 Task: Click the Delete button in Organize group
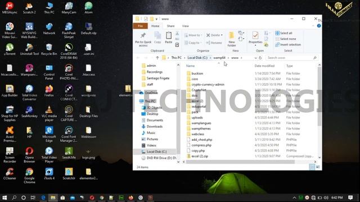click(214, 35)
